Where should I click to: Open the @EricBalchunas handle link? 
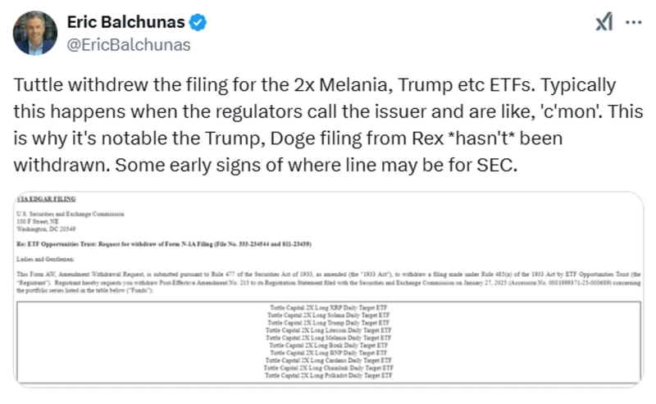click(128, 44)
